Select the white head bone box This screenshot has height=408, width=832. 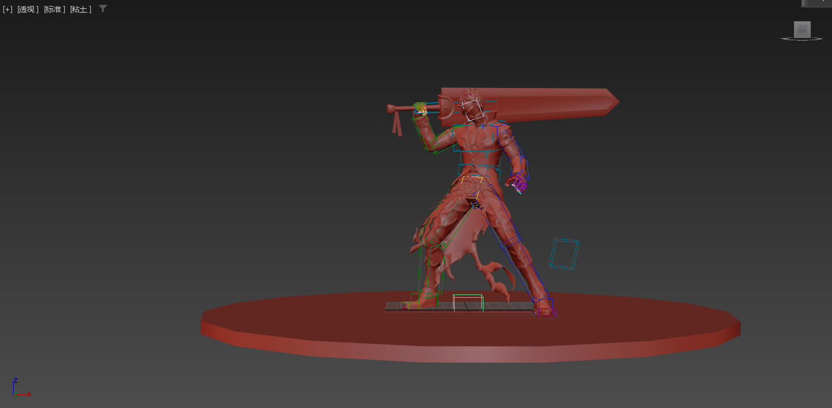tap(472, 109)
